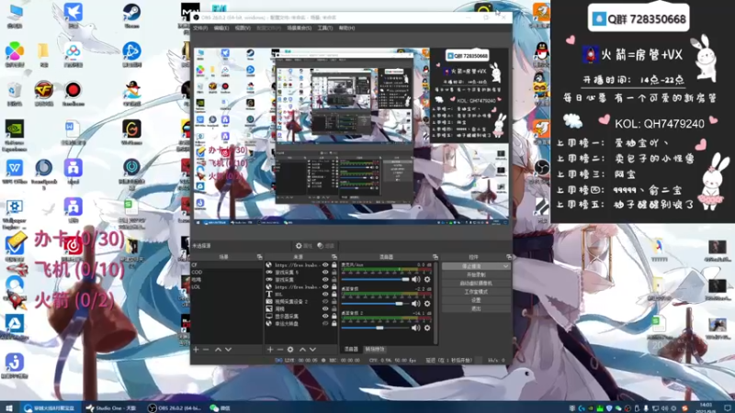
Task: Adjust the 麦克风/Aux volume slider
Action: point(376,280)
